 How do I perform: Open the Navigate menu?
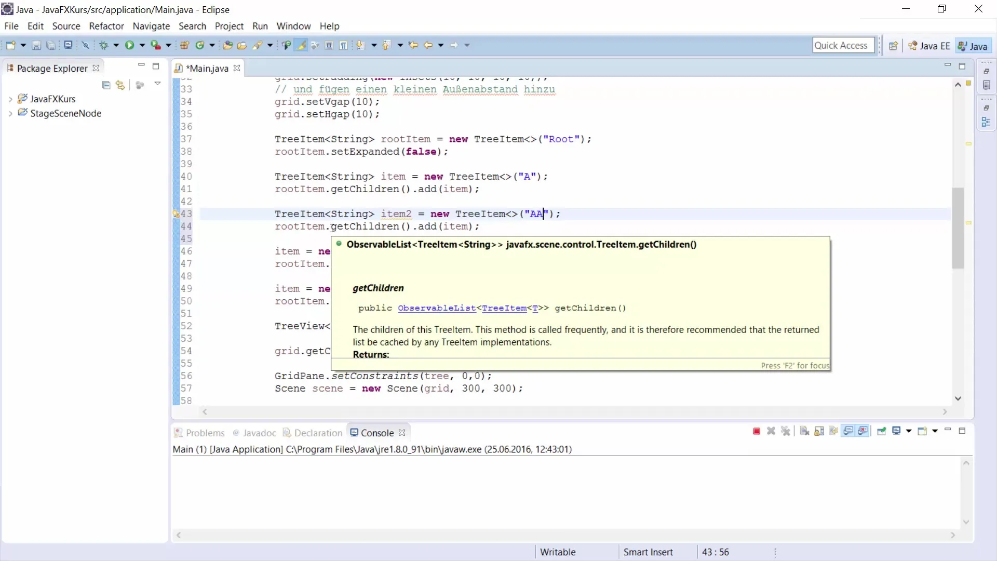(151, 26)
